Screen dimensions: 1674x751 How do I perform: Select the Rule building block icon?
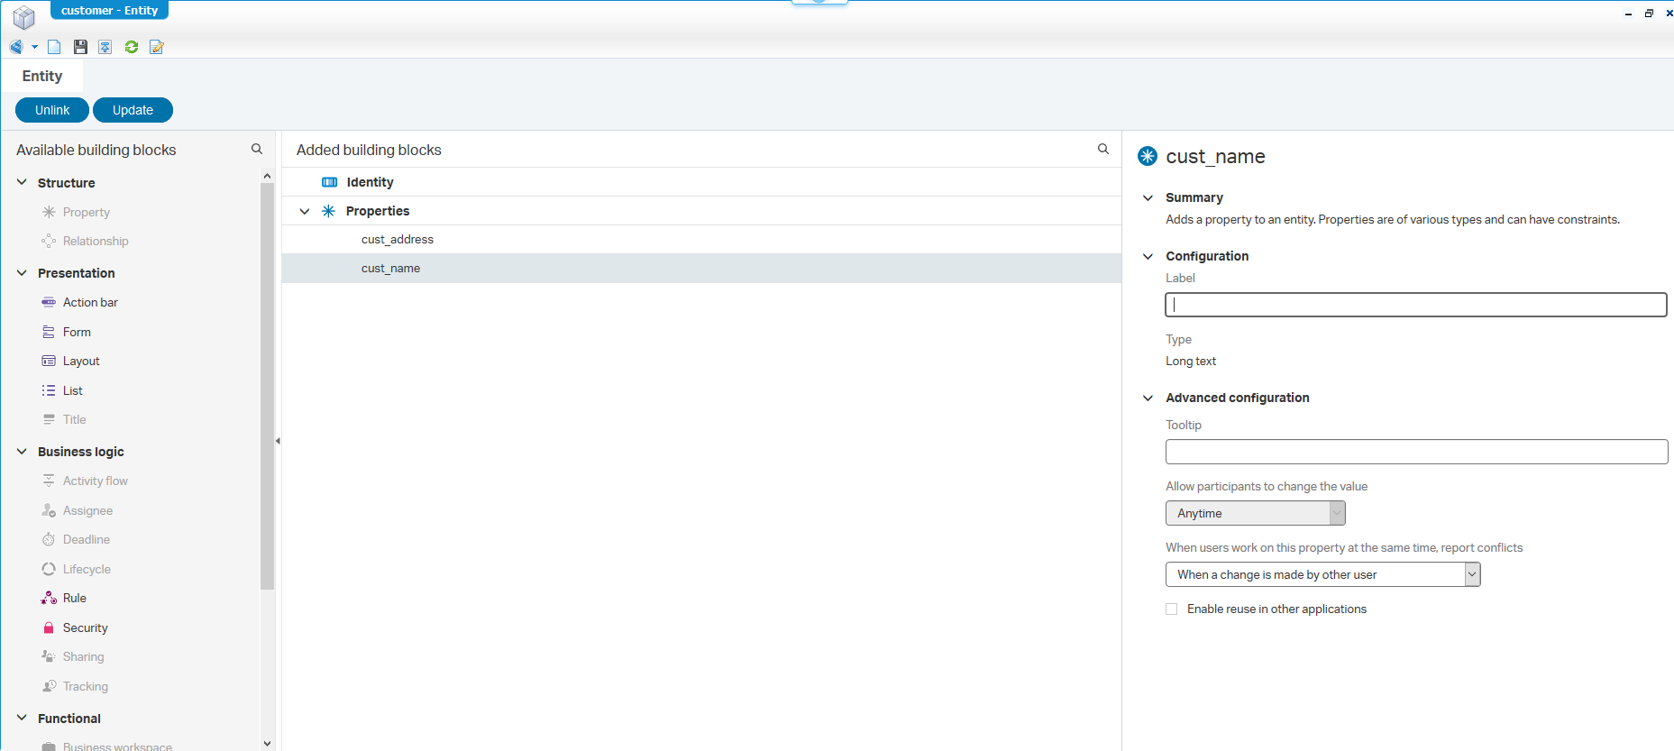click(49, 598)
